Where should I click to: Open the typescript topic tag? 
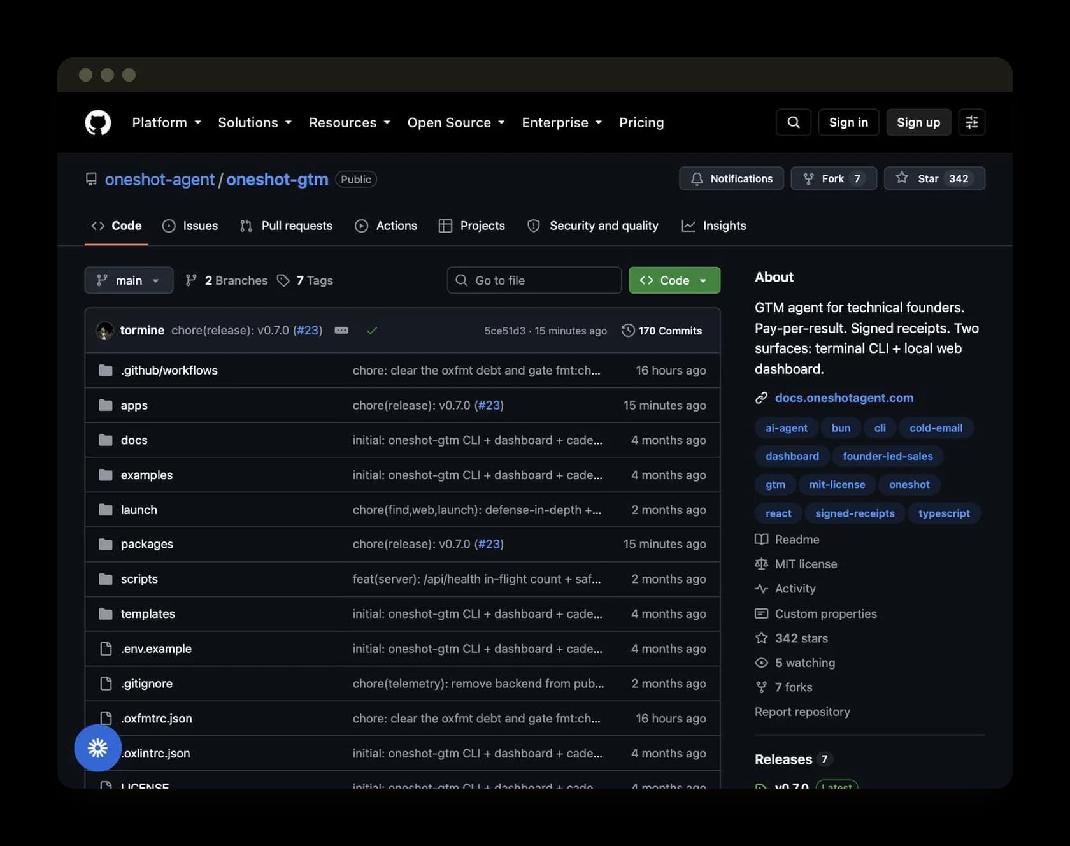click(x=944, y=513)
